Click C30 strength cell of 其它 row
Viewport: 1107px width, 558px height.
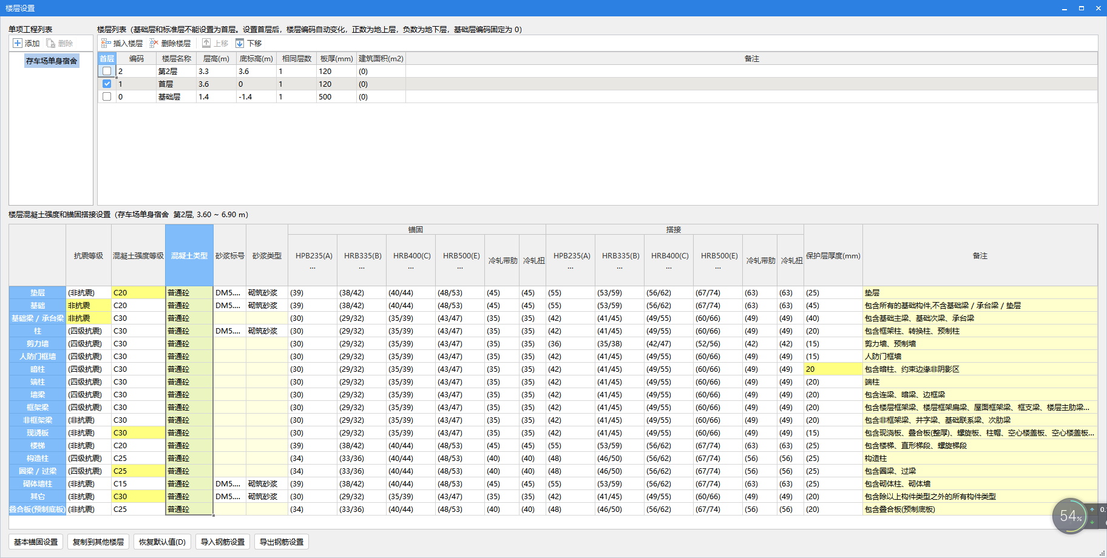click(x=138, y=496)
